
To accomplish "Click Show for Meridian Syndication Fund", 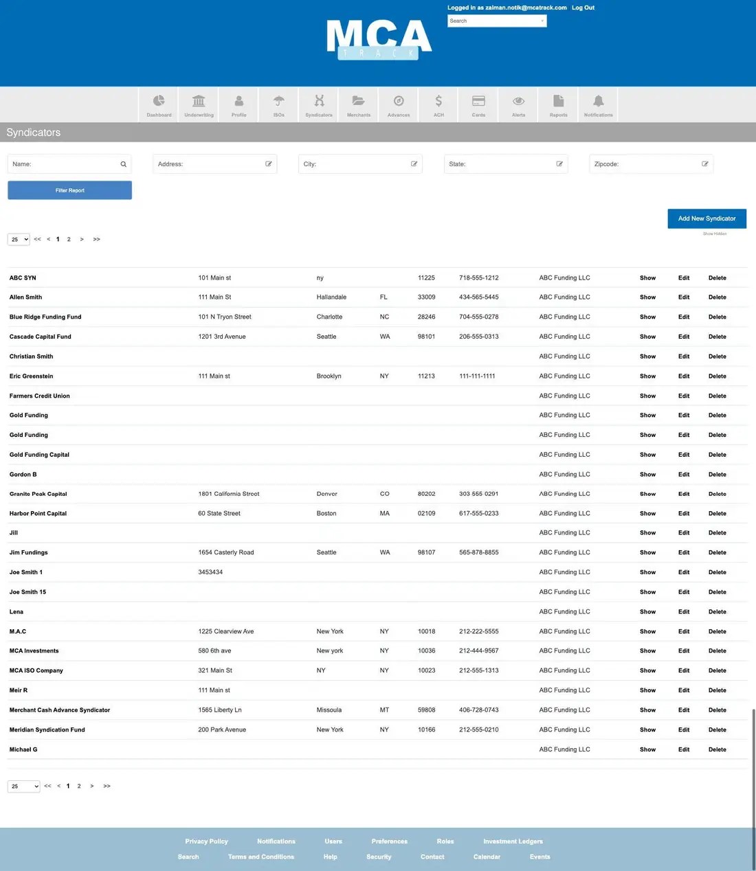I will point(647,729).
